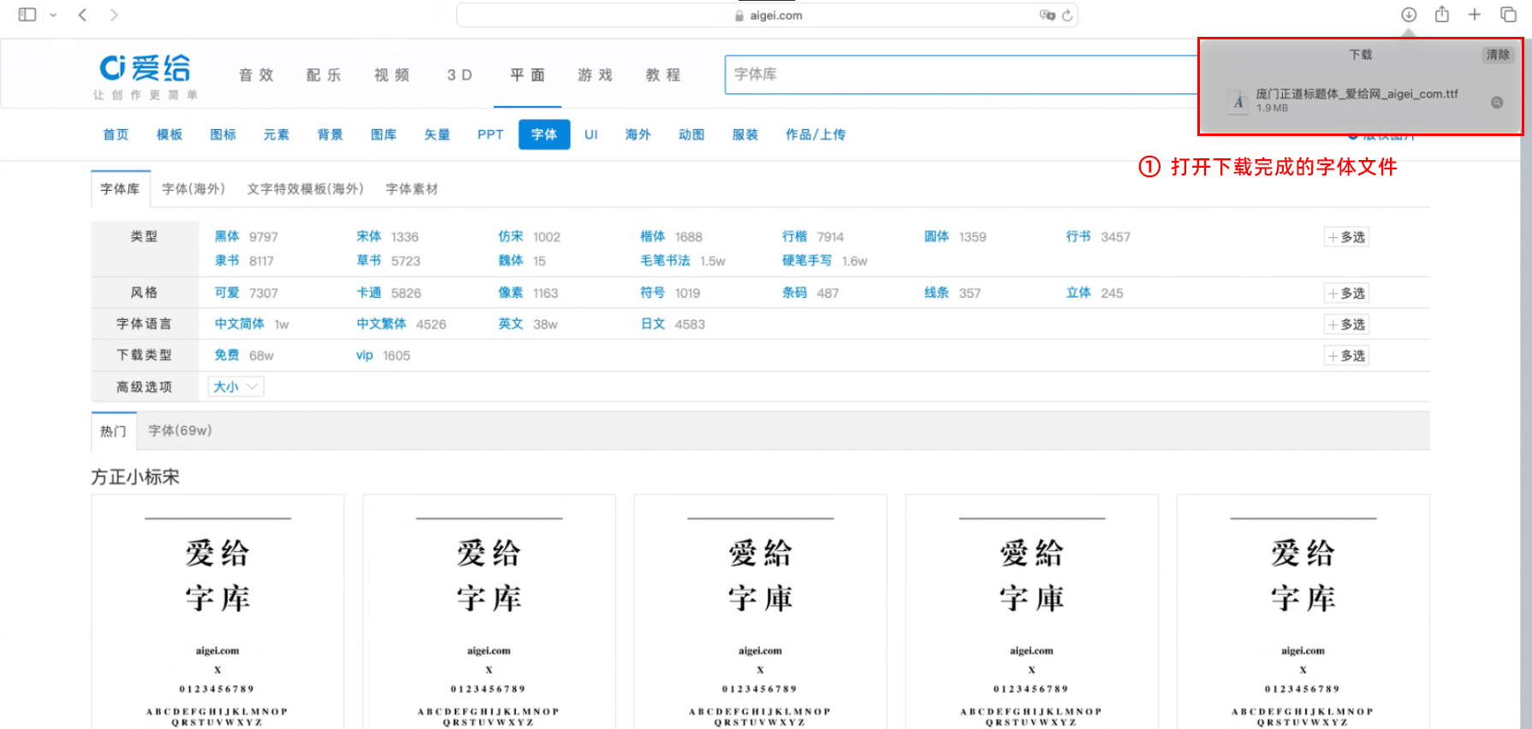The width and height of the screenshot is (1532, 729).
Task: Filter by 日文 font language
Action: coord(653,323)
